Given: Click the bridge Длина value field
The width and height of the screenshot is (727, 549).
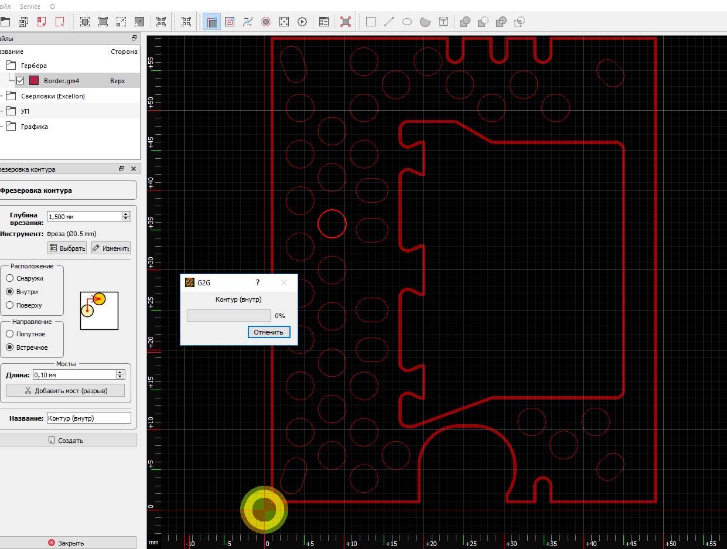Looking at the screenshot, I should point(75,374).
